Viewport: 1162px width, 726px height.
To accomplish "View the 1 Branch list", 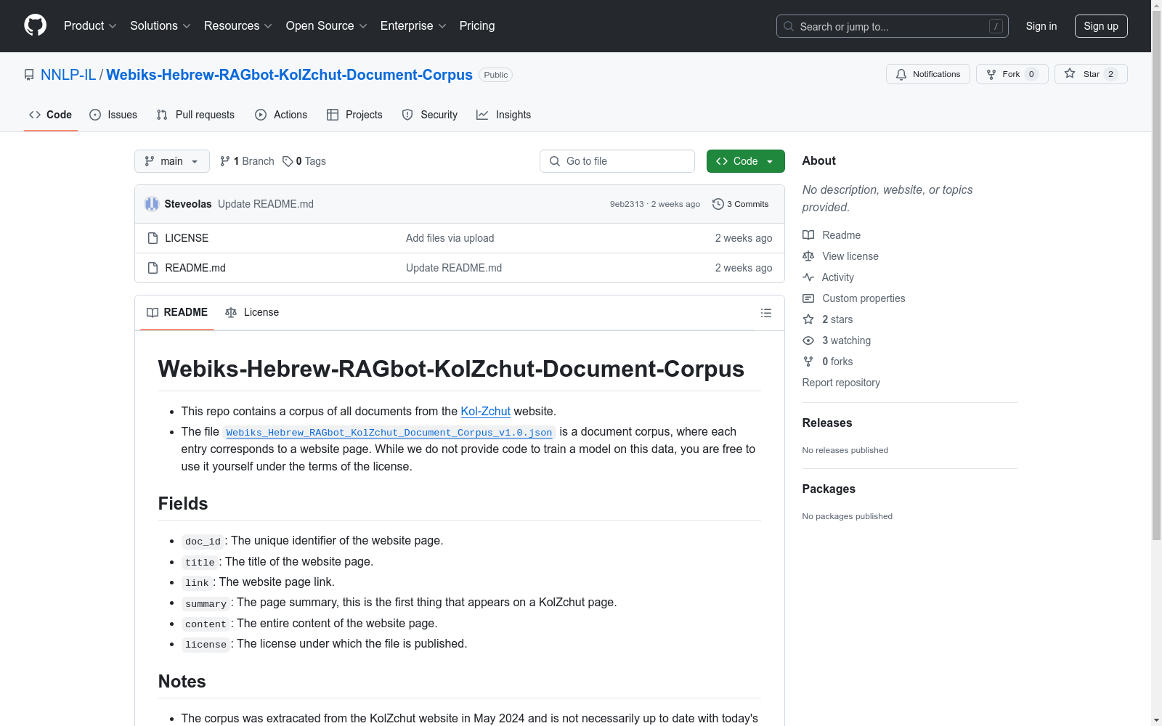I will [x=247, y=161].
